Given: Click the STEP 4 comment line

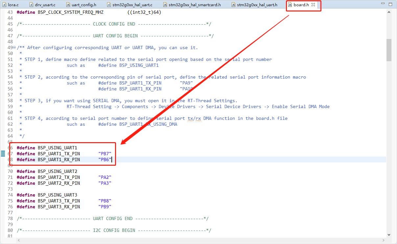Looking at the screenshot, I should coord(153,118).
